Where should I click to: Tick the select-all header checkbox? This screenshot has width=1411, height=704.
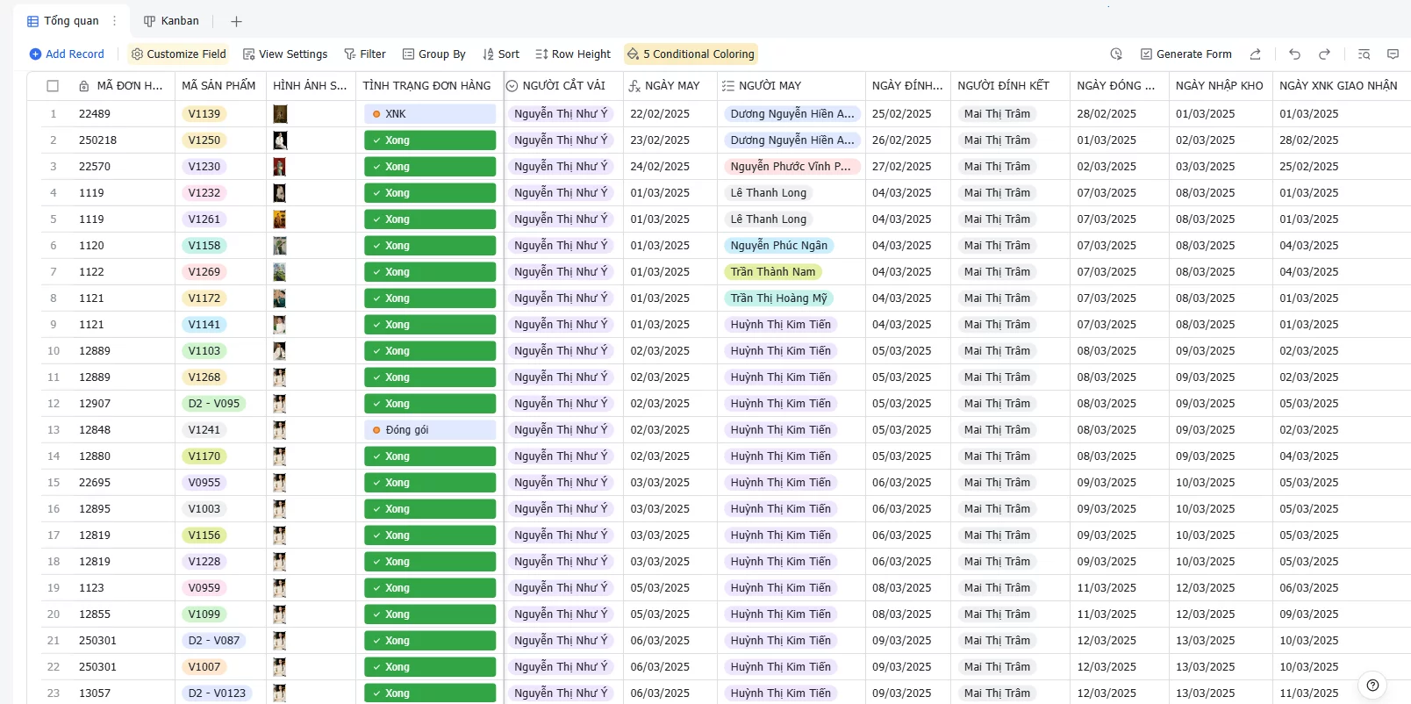click(53, 86)
